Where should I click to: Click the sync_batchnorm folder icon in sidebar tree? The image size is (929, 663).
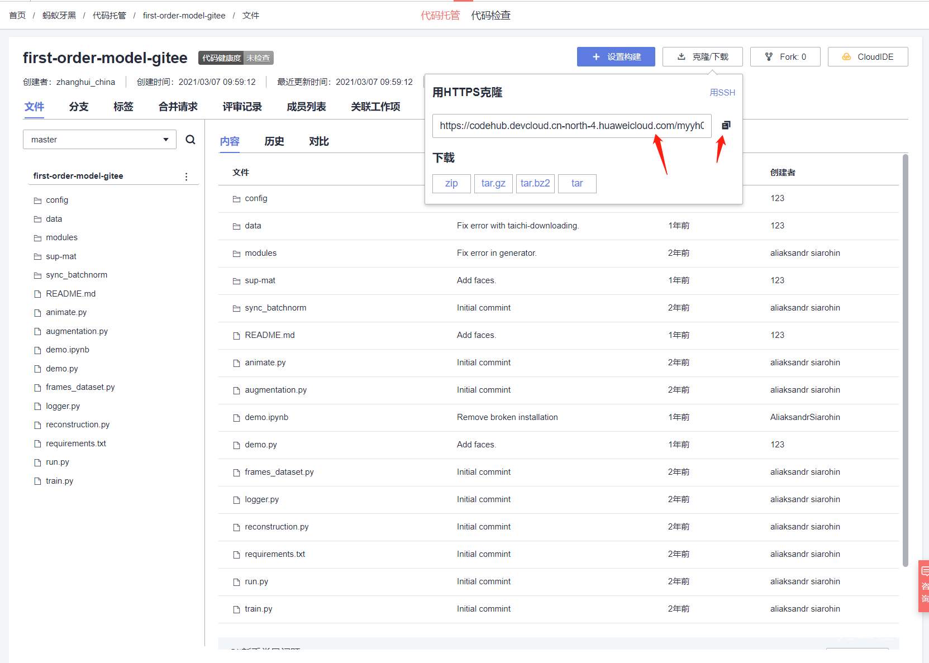pyautogui.click(x=37, y=275)
